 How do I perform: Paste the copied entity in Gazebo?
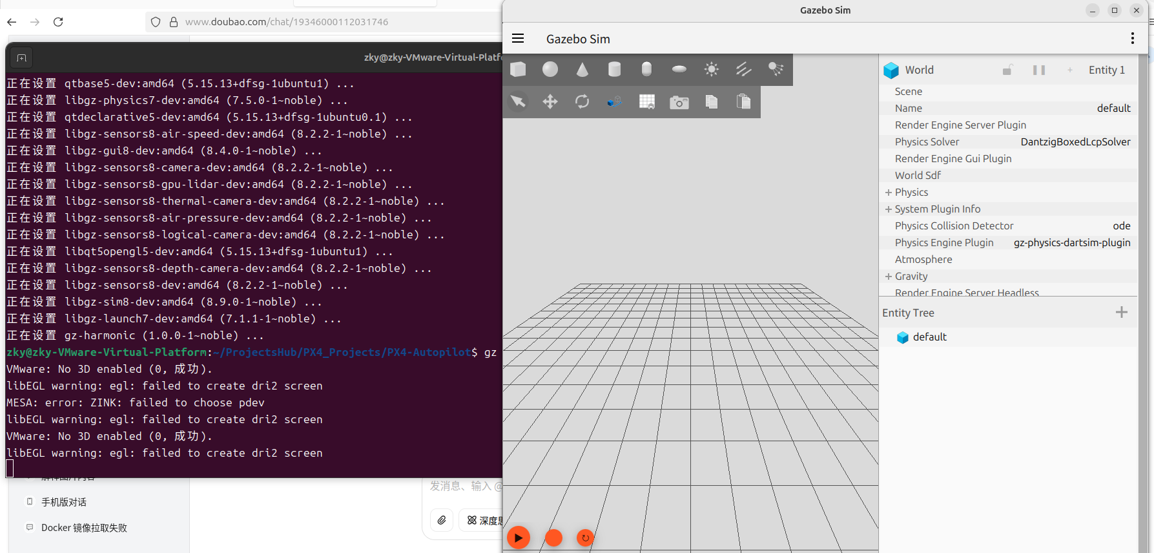744,101
